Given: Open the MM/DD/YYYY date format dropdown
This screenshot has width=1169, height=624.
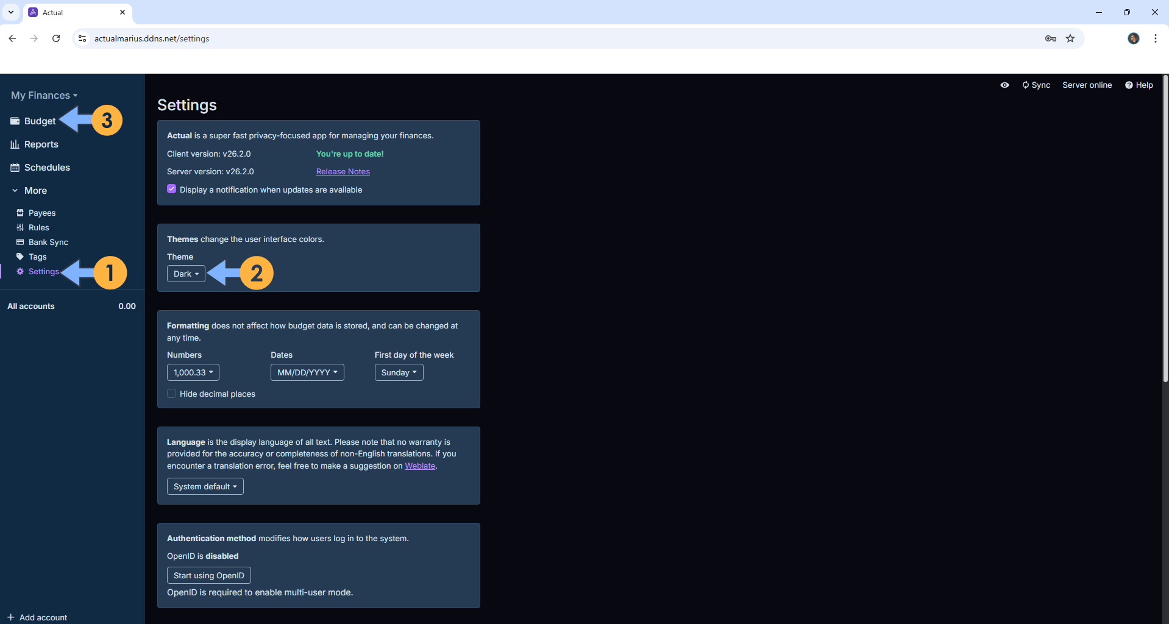Looking at the screenshot, I should point(307,372).
